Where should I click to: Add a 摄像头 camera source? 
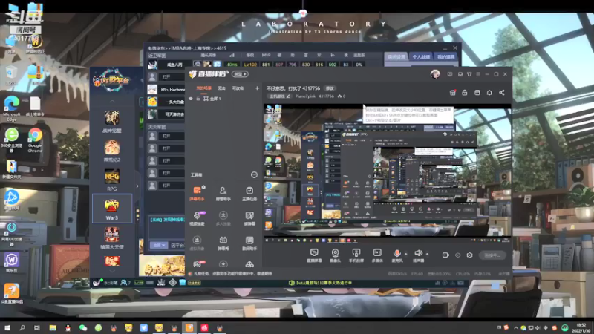pyautogui.click(x=336, y=255)
